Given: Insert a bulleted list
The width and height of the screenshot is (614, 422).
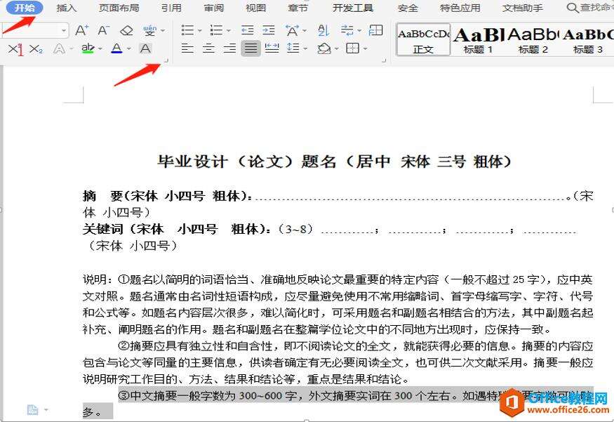Looking at the screenshot, I should click(x=187, y=30).
